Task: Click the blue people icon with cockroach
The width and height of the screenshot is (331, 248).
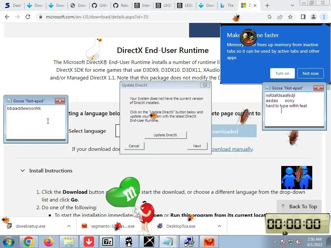Action: (x=297, y=177)
